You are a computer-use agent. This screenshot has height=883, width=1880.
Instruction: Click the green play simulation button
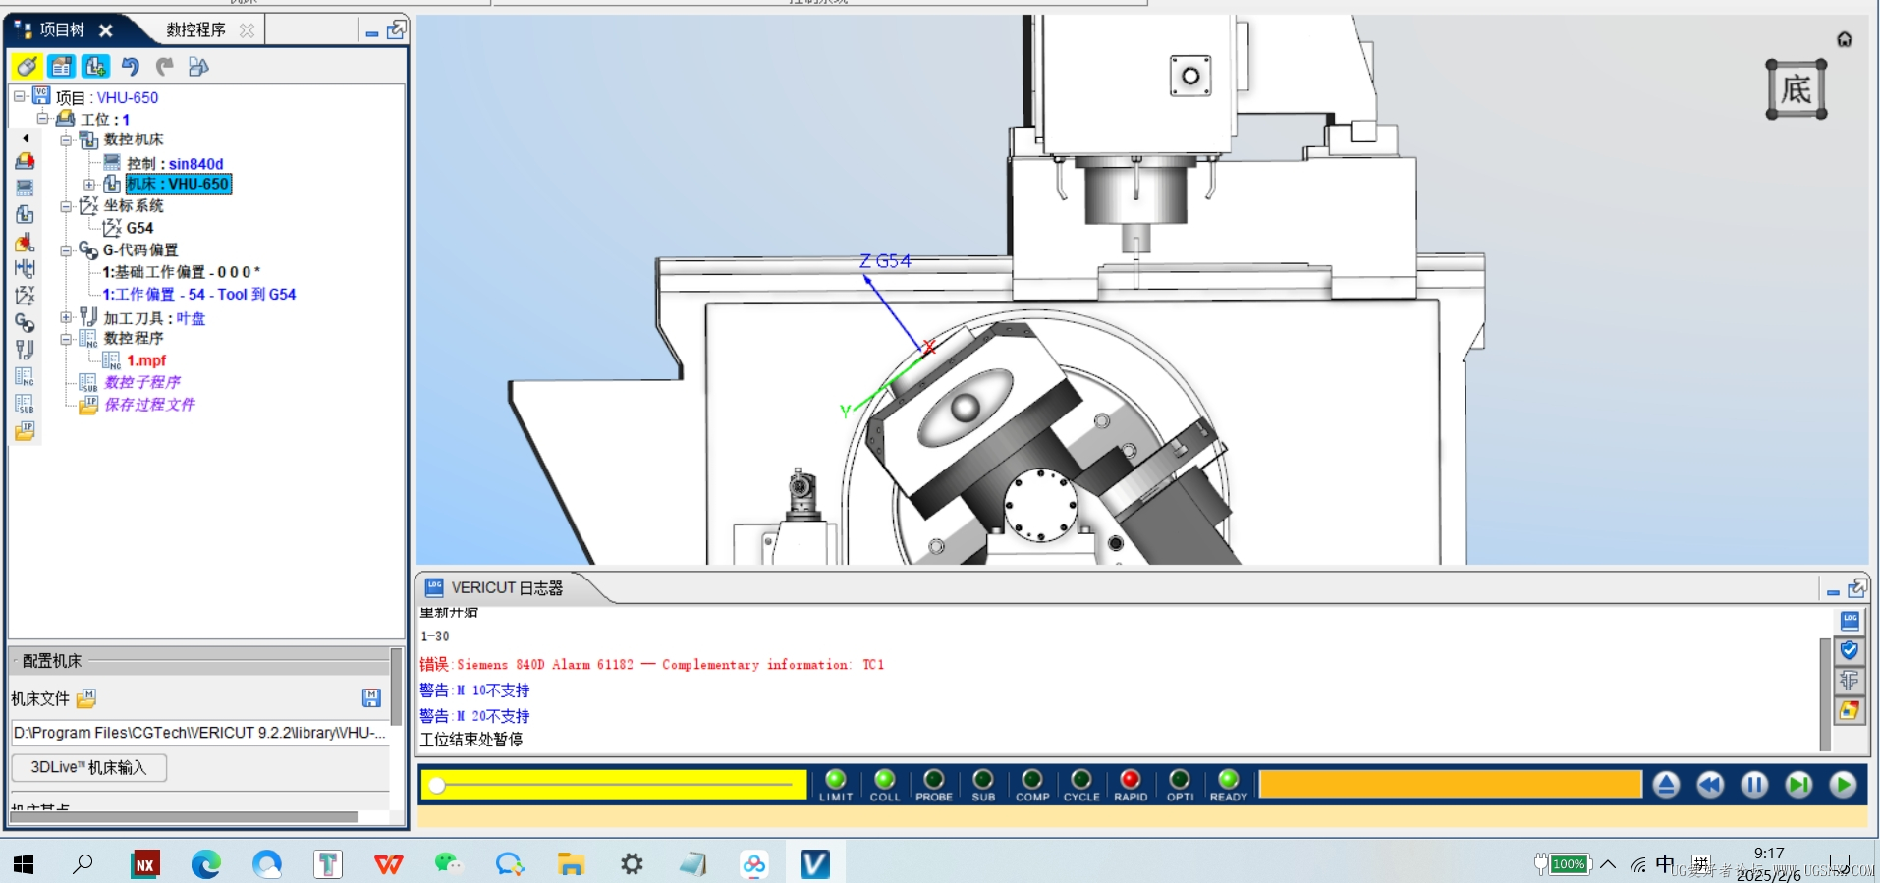1844,785
